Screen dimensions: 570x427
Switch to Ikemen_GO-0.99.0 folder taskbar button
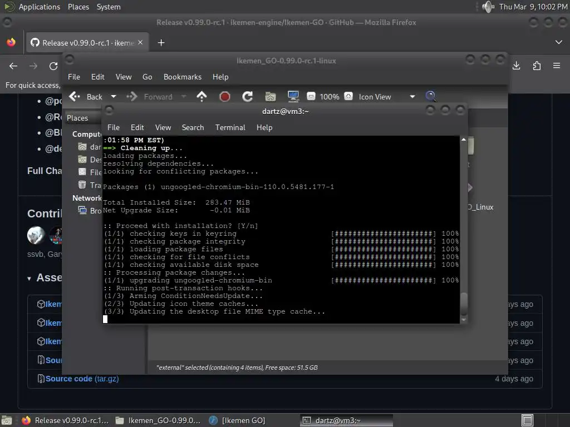pos(158,420)
